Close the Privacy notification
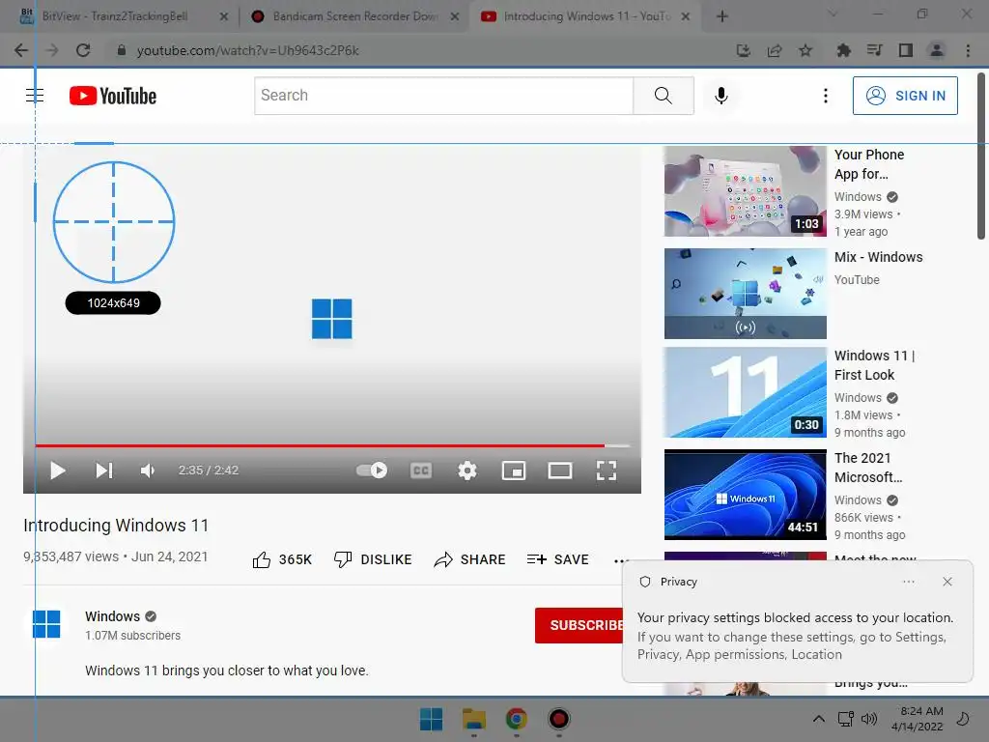Viewport: 989px width, 742px height. 947,582
